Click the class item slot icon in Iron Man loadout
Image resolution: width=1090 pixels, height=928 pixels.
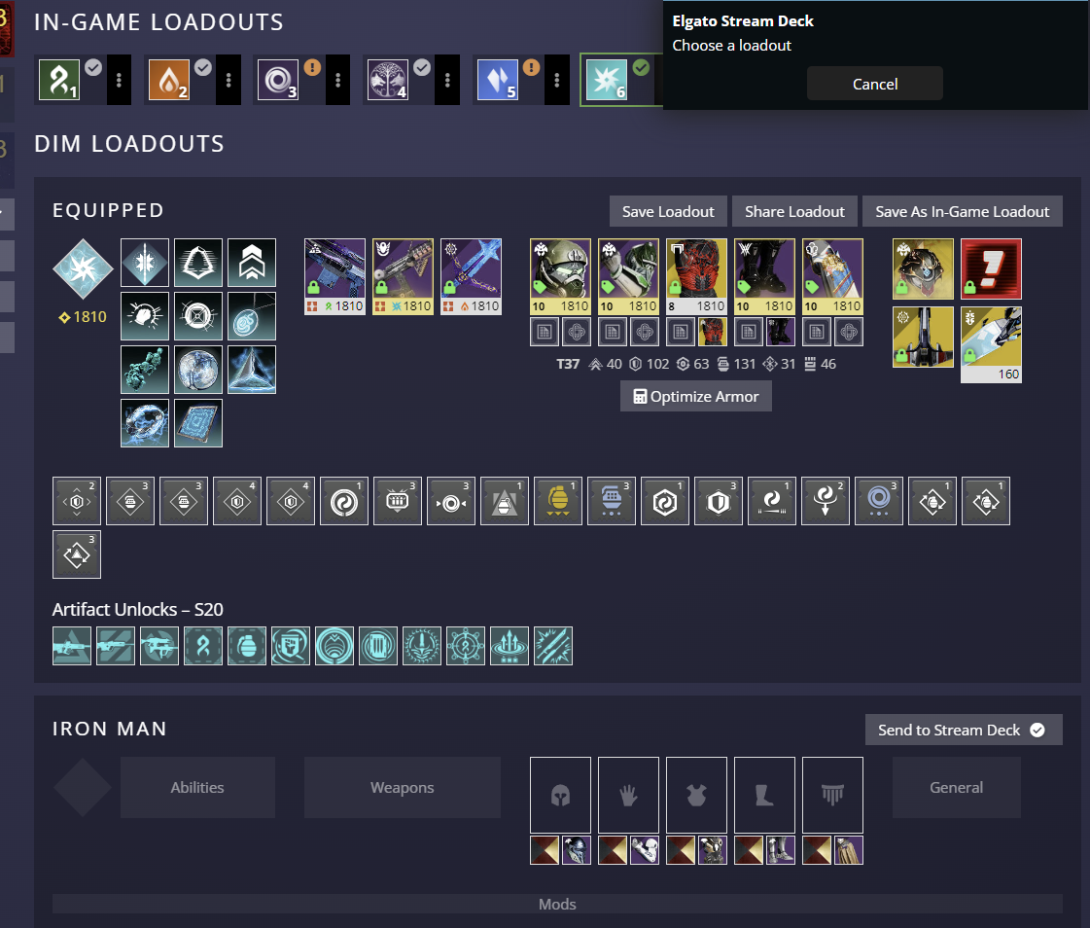tap(832, 795)
